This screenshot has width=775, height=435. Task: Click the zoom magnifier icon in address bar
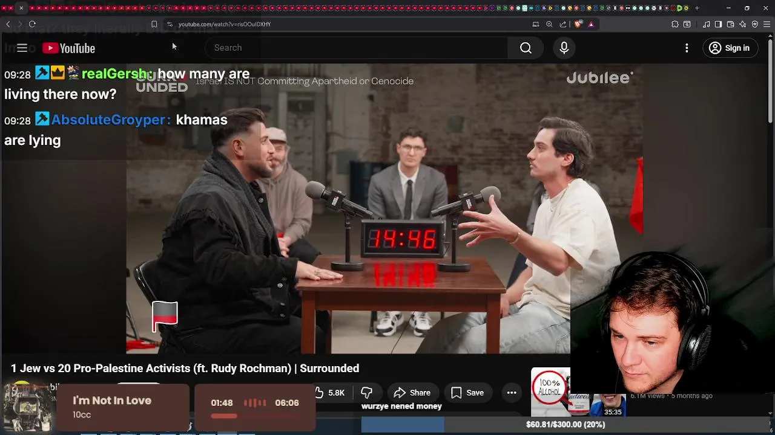click(x=549, y=24)
